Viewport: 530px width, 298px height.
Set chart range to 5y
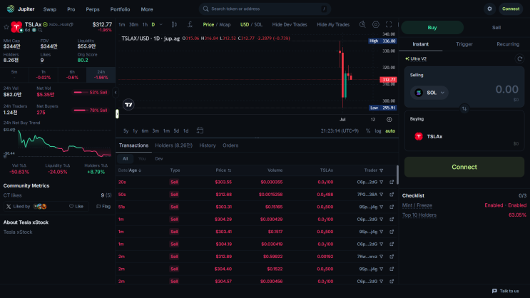point(126,130)
